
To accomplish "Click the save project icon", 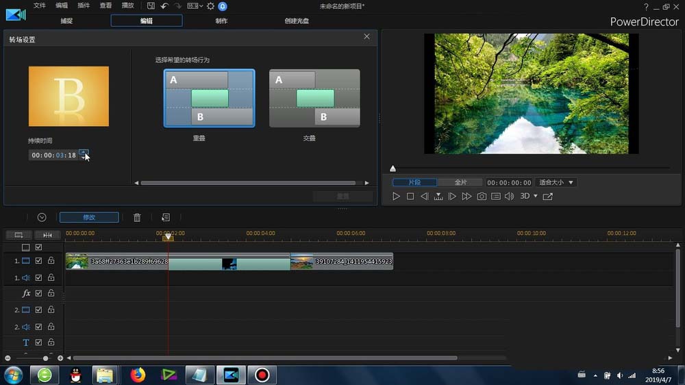I will (151, 6).
